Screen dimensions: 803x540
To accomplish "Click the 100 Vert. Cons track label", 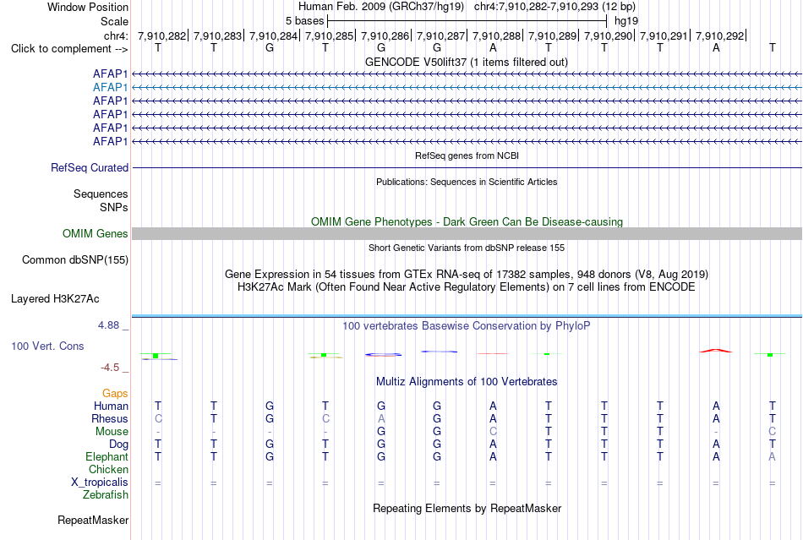I will pyautogui.click(x=47, y=346).
